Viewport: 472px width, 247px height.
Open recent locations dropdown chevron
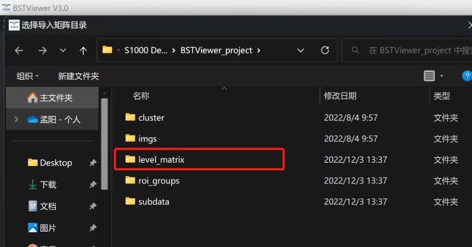click(x=63, y=51)
